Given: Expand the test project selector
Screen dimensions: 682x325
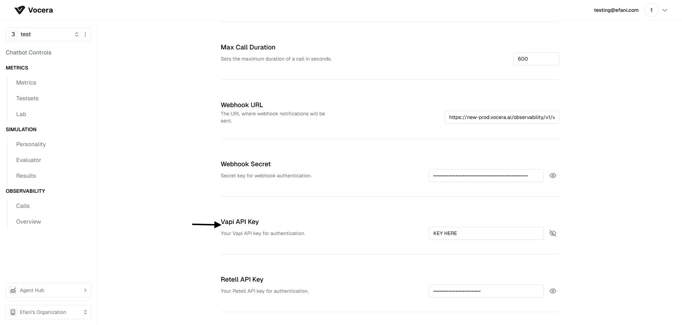Looking at the screenshot, I should click(77, 34).
